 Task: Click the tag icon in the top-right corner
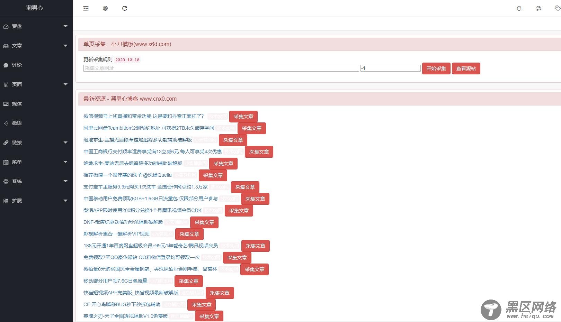pyautogui.click(x=558, y=8)
